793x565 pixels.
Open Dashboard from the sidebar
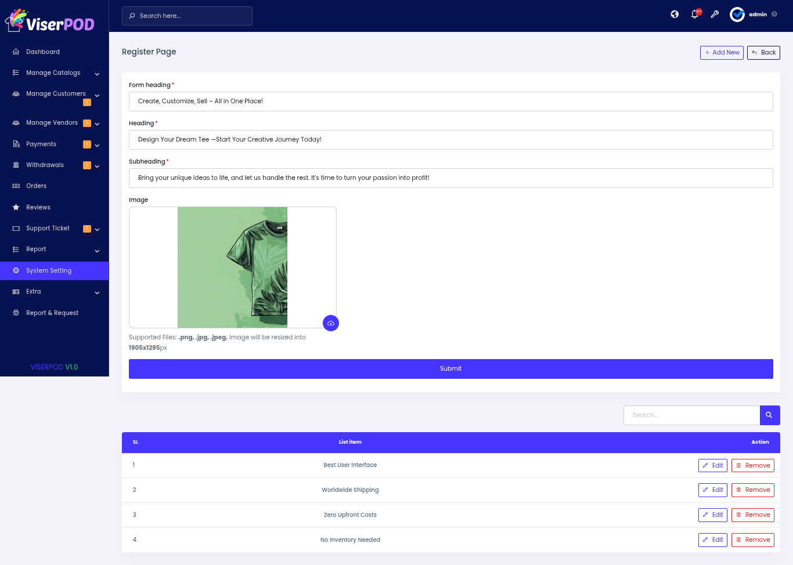(43, 52)
